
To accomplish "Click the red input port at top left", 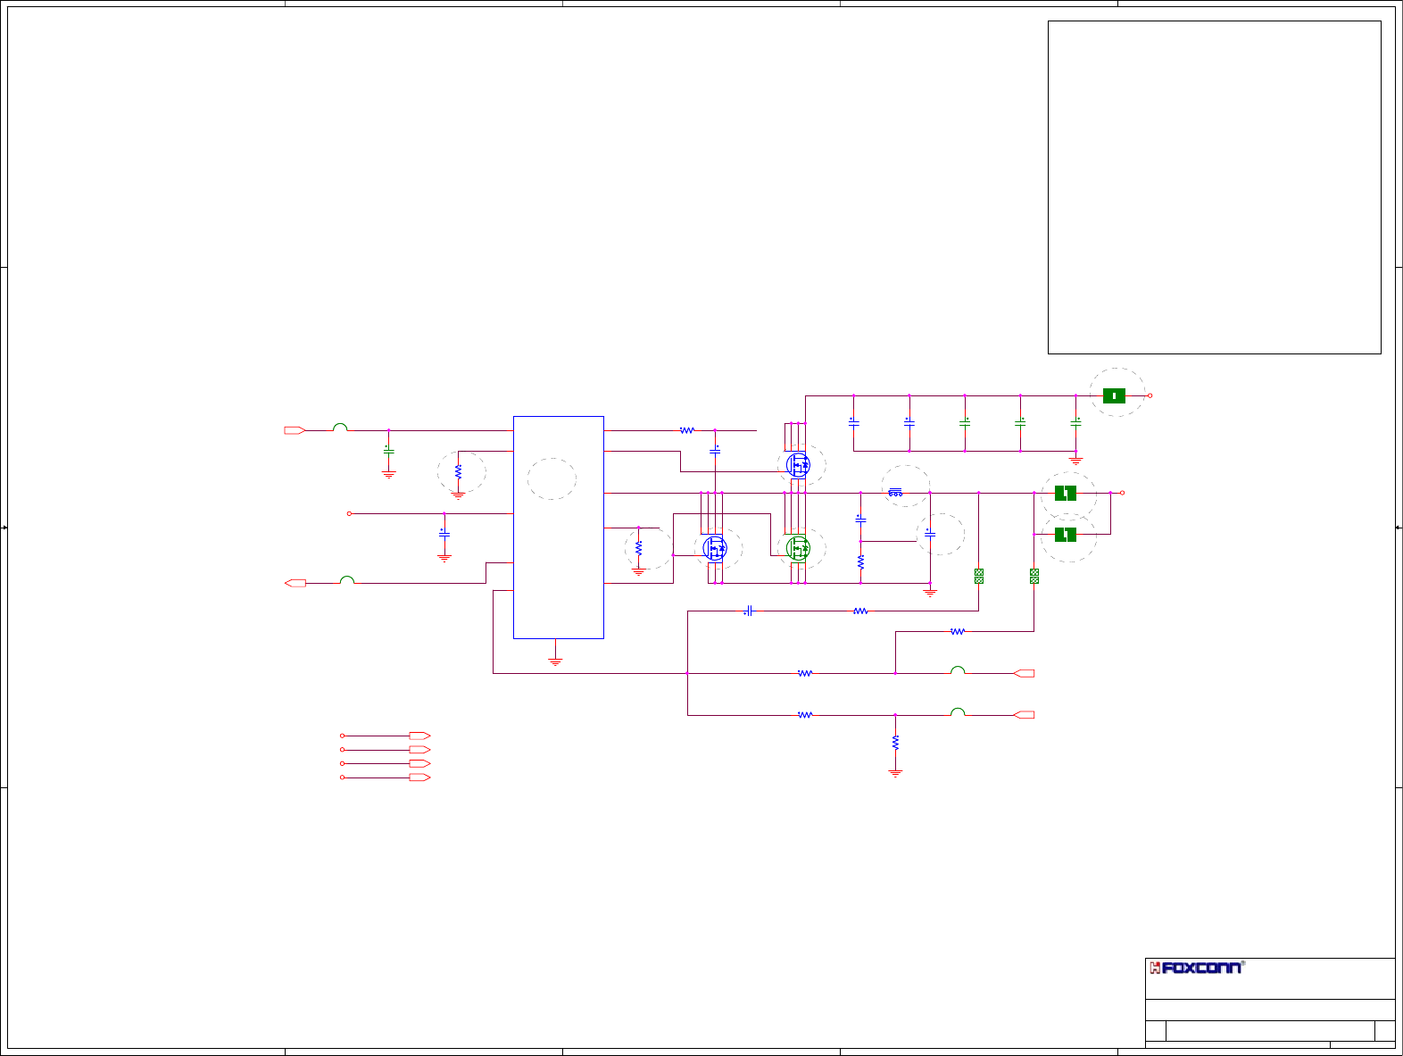I will coord(295,430).
